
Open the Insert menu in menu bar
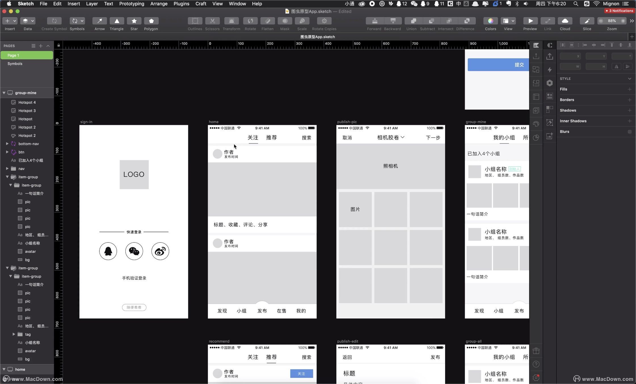[74, 4]
